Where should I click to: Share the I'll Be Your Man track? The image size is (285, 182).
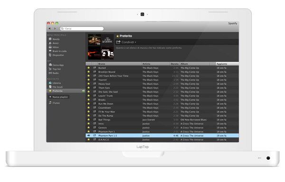pos(95,112)
